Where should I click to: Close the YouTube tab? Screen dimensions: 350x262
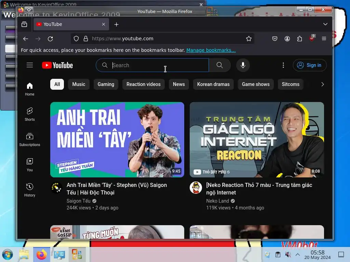tap(103, 24)
